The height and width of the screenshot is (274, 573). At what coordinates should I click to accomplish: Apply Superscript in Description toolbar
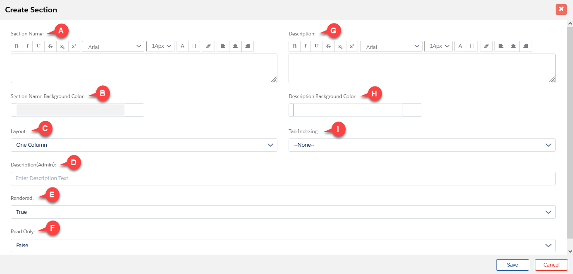click(x=352, y=47)
